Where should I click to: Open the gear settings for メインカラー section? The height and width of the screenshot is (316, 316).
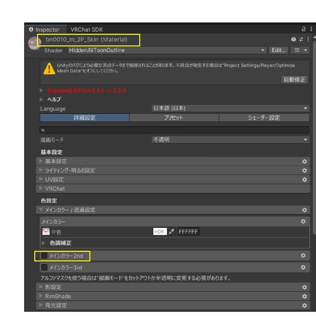303,221
